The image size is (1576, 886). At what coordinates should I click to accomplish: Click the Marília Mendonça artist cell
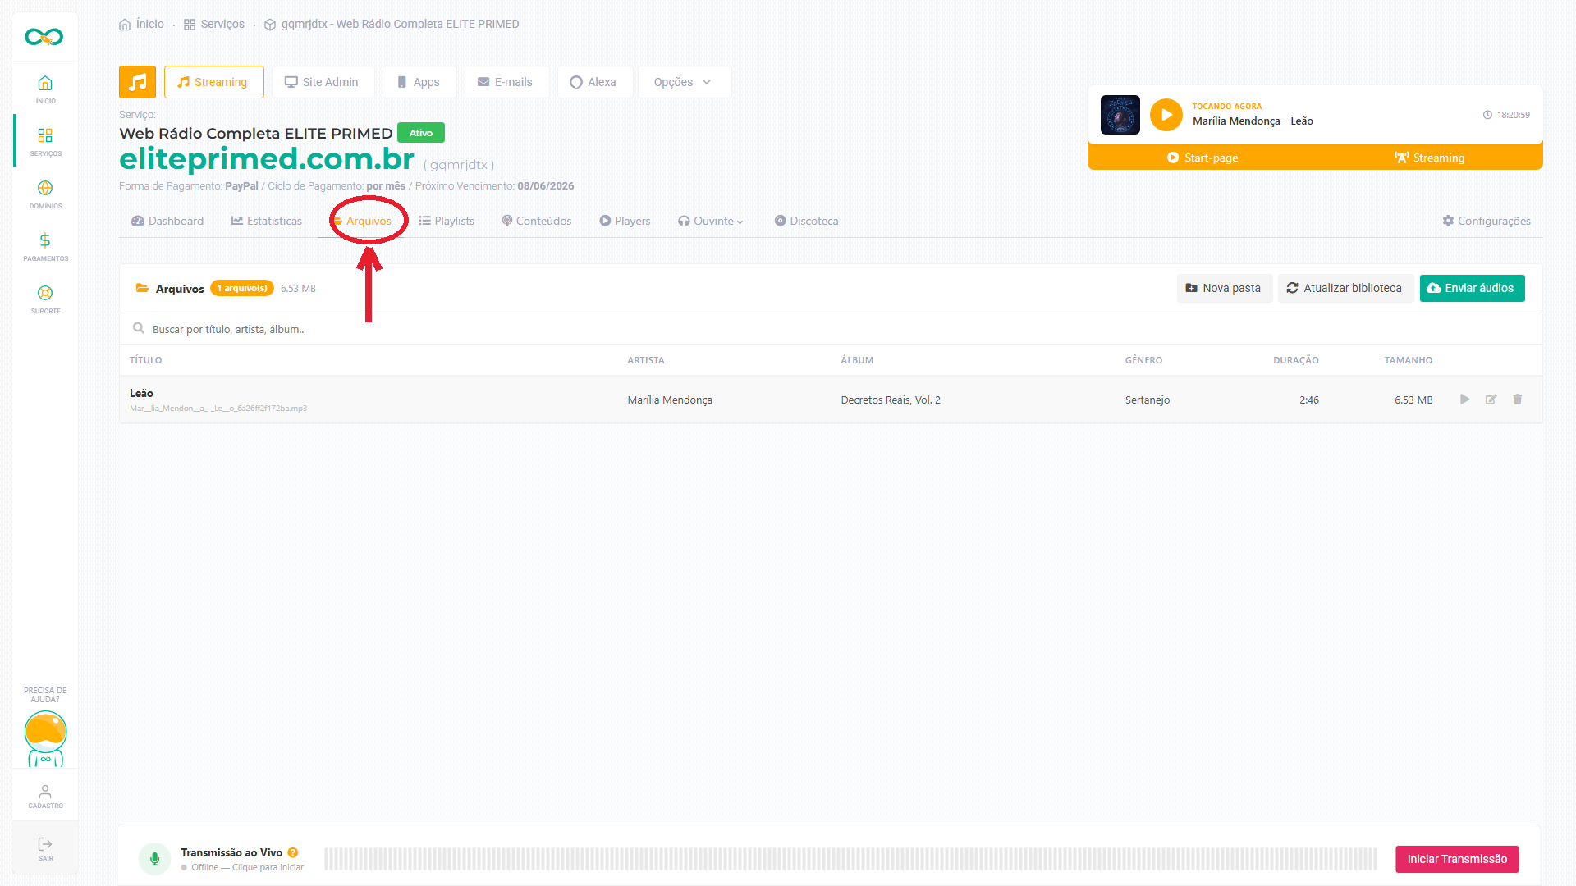click(x=670, y=400)
